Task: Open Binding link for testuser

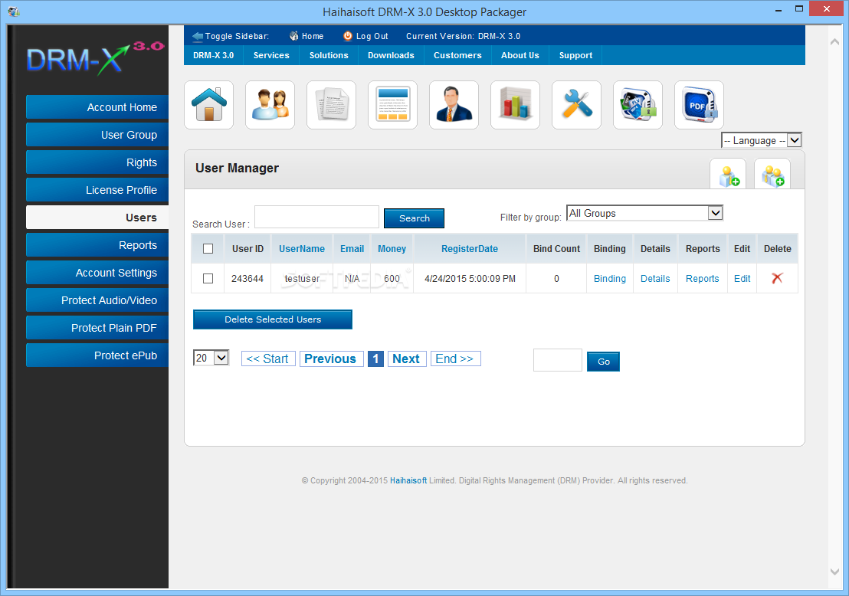Action: (x=610, y=278)
